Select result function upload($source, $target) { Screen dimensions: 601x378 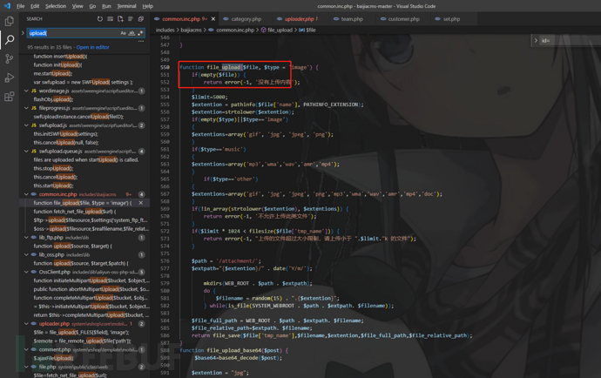pyautogui.click(x=73, y=246)
